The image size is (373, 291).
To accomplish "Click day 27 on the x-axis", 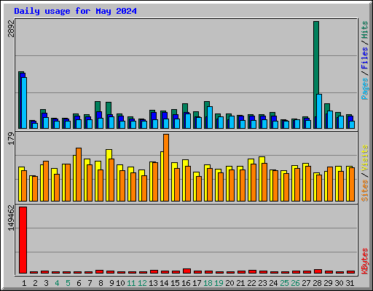I will click(x=306, y=283).
